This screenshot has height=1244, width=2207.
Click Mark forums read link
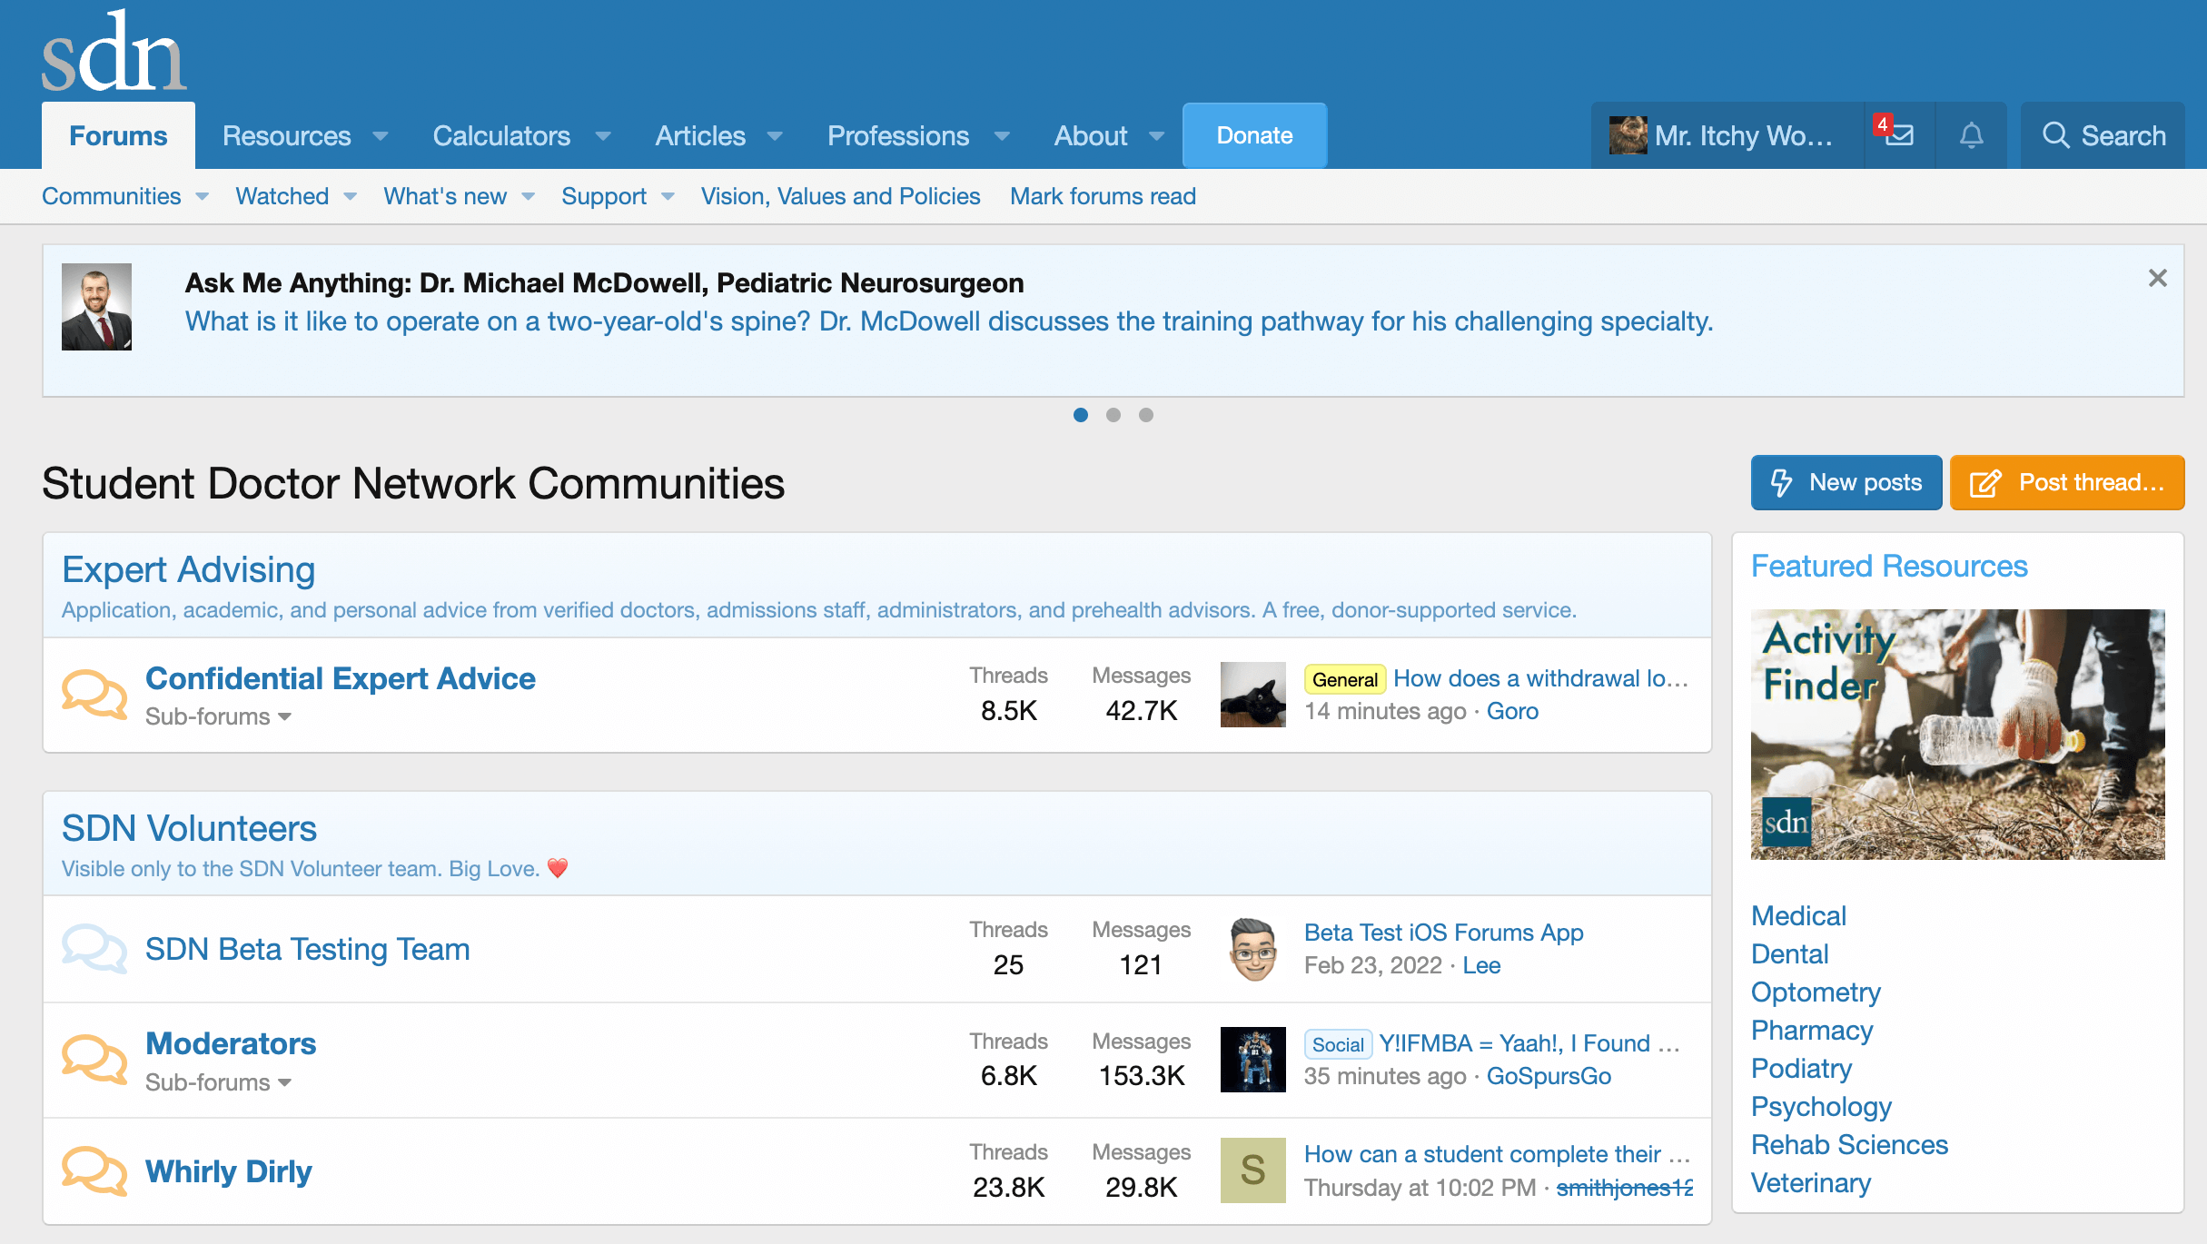click(1103, 196)
